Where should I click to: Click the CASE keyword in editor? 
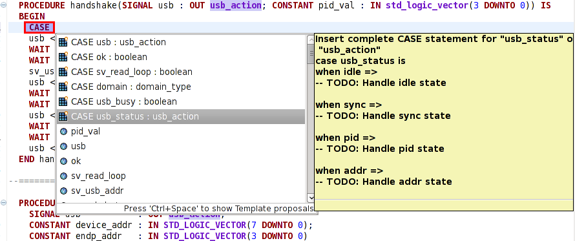pyautogui.click(x=39, y=28)
